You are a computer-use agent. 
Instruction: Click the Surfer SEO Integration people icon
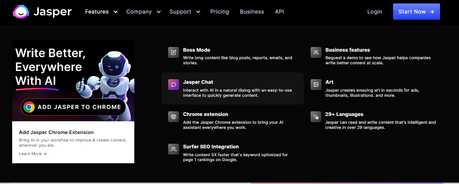[x=174, y=149]
